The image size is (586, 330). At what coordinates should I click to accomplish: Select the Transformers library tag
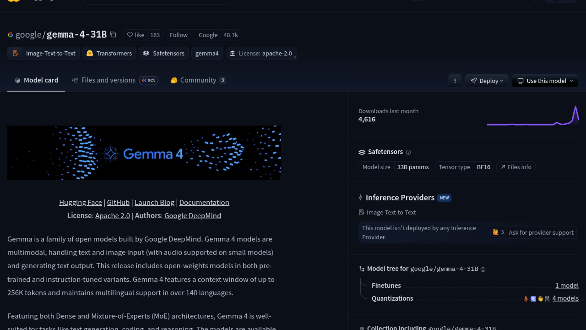(109, 53)
